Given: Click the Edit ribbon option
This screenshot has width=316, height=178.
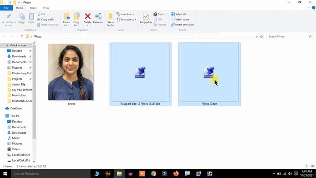Looking at the screenshot, I should coord(158,19).
